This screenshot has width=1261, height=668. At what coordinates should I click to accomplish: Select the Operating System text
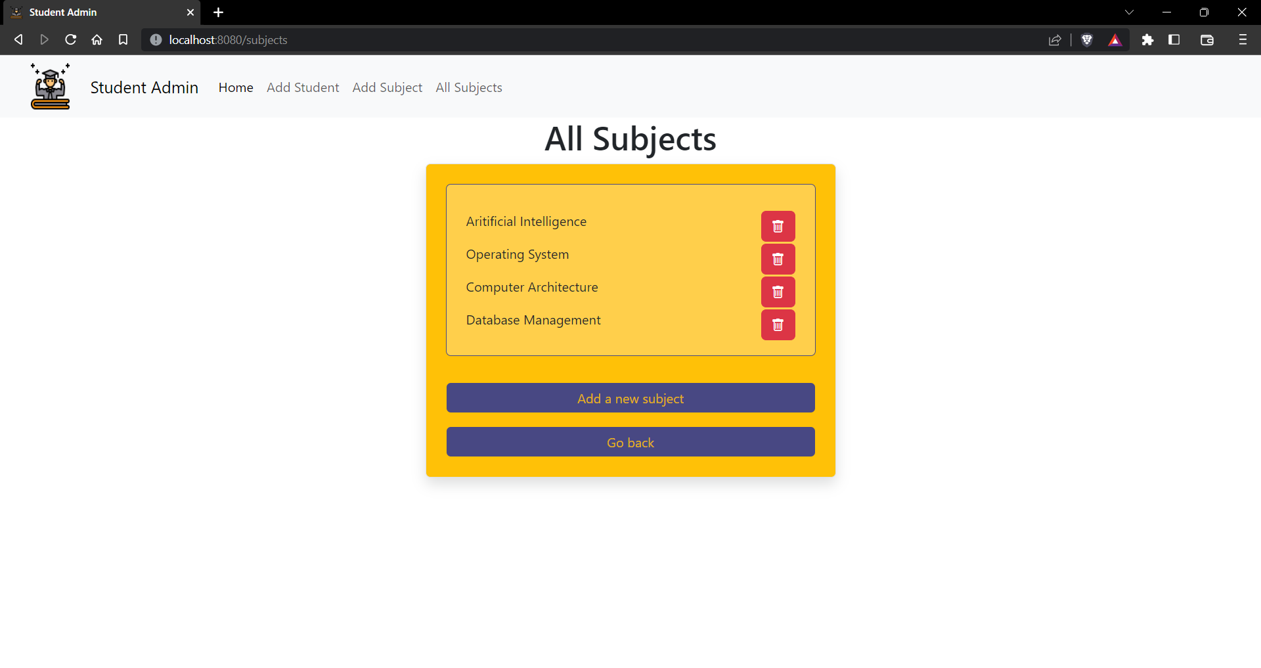click(518, 254)
